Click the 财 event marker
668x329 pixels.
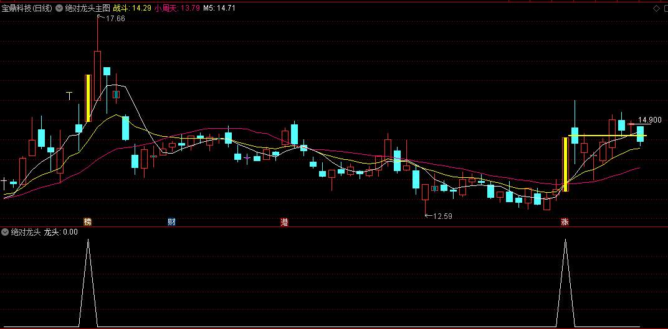[x=172, y=222]
